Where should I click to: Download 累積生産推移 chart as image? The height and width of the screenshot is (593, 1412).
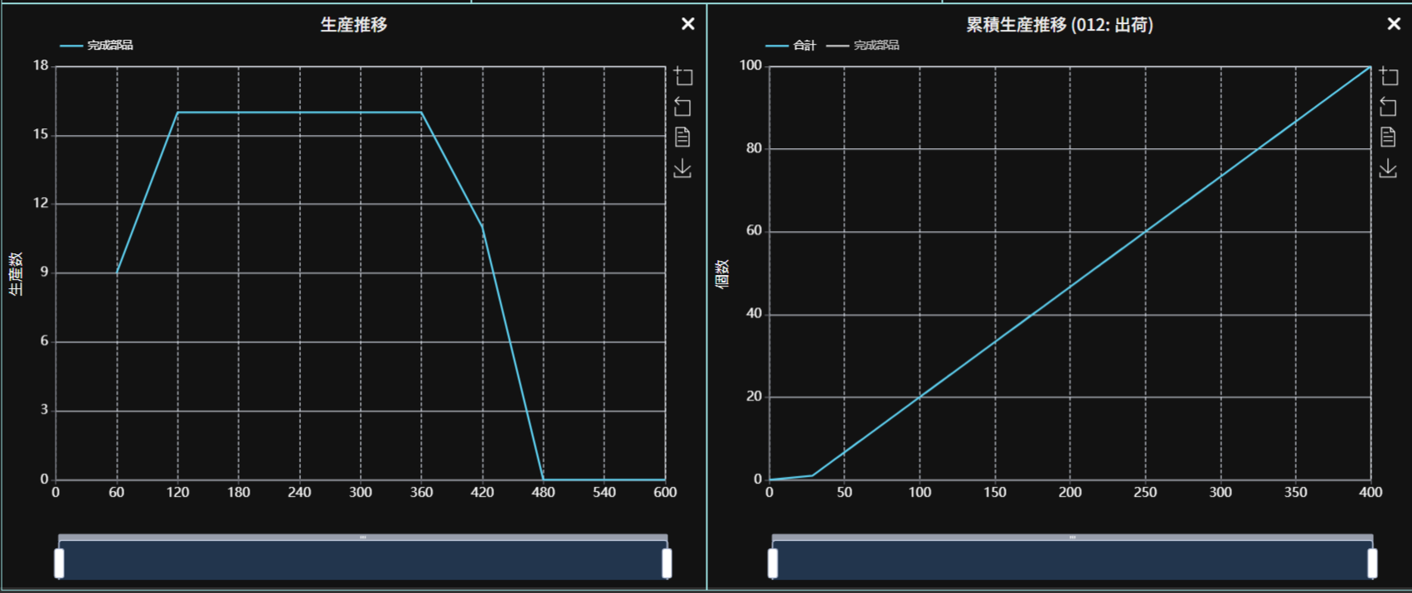click(x=1388, y=168)
